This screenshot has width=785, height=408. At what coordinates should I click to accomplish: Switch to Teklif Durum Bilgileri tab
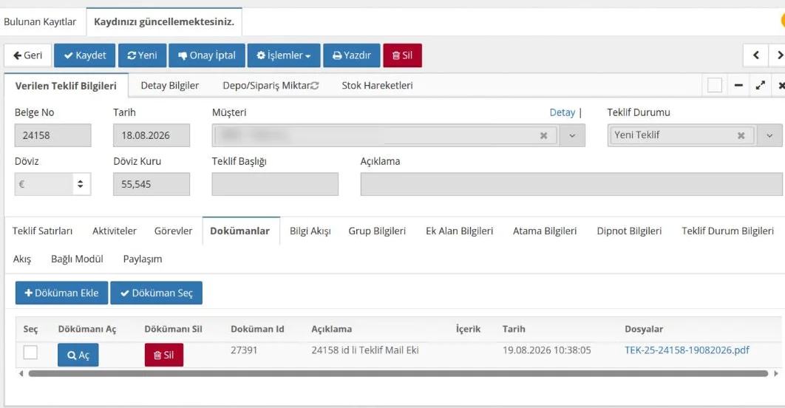[x=727, y=231]
